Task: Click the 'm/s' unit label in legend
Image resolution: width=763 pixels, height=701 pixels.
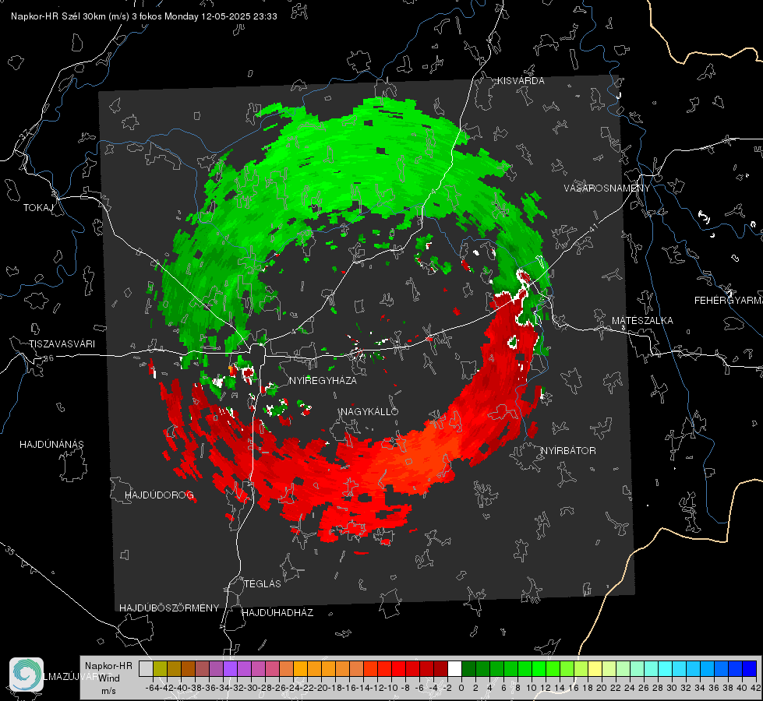Action: (108, 691)
